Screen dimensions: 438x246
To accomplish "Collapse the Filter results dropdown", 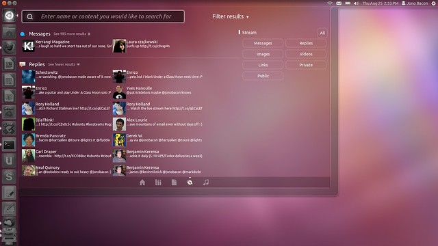I will [231, 16].
